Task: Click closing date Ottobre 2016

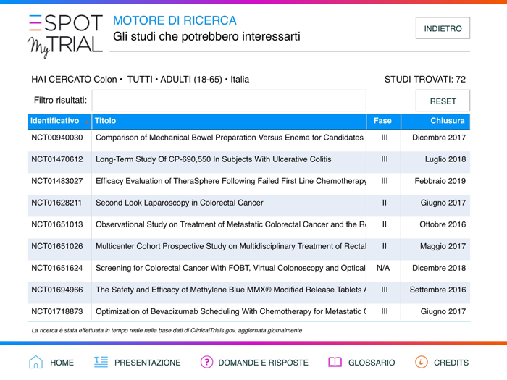Action: [x=443, y=224]
